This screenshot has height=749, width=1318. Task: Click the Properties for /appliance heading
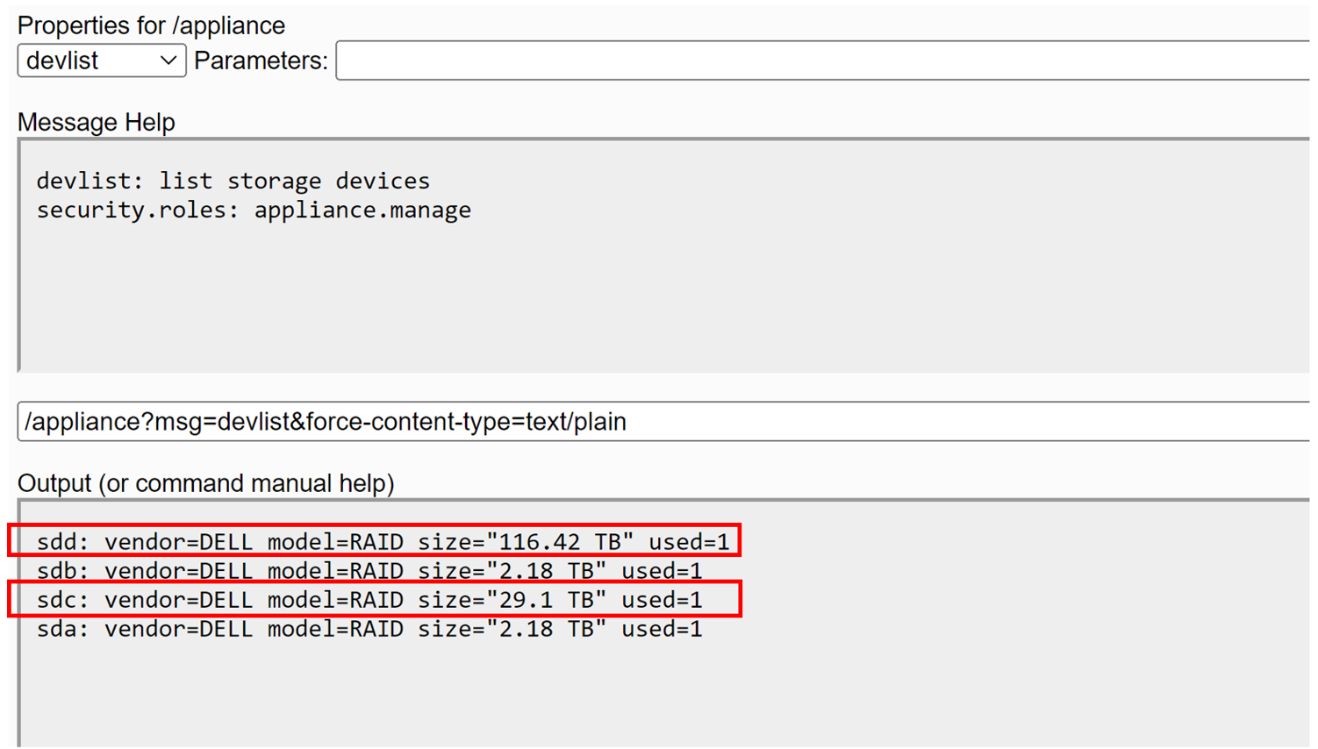151,25
